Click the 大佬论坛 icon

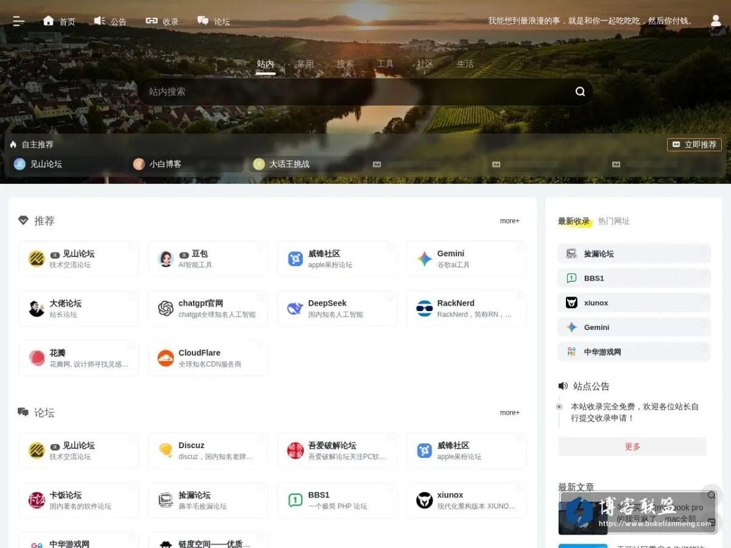pos(37,309)
